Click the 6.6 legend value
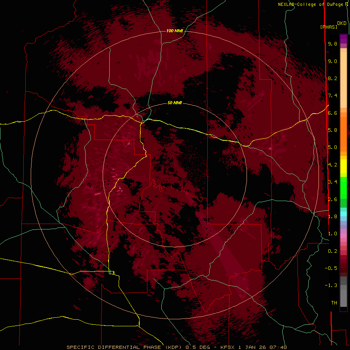This screenshot has height=350, width=350. coord(332,113)
